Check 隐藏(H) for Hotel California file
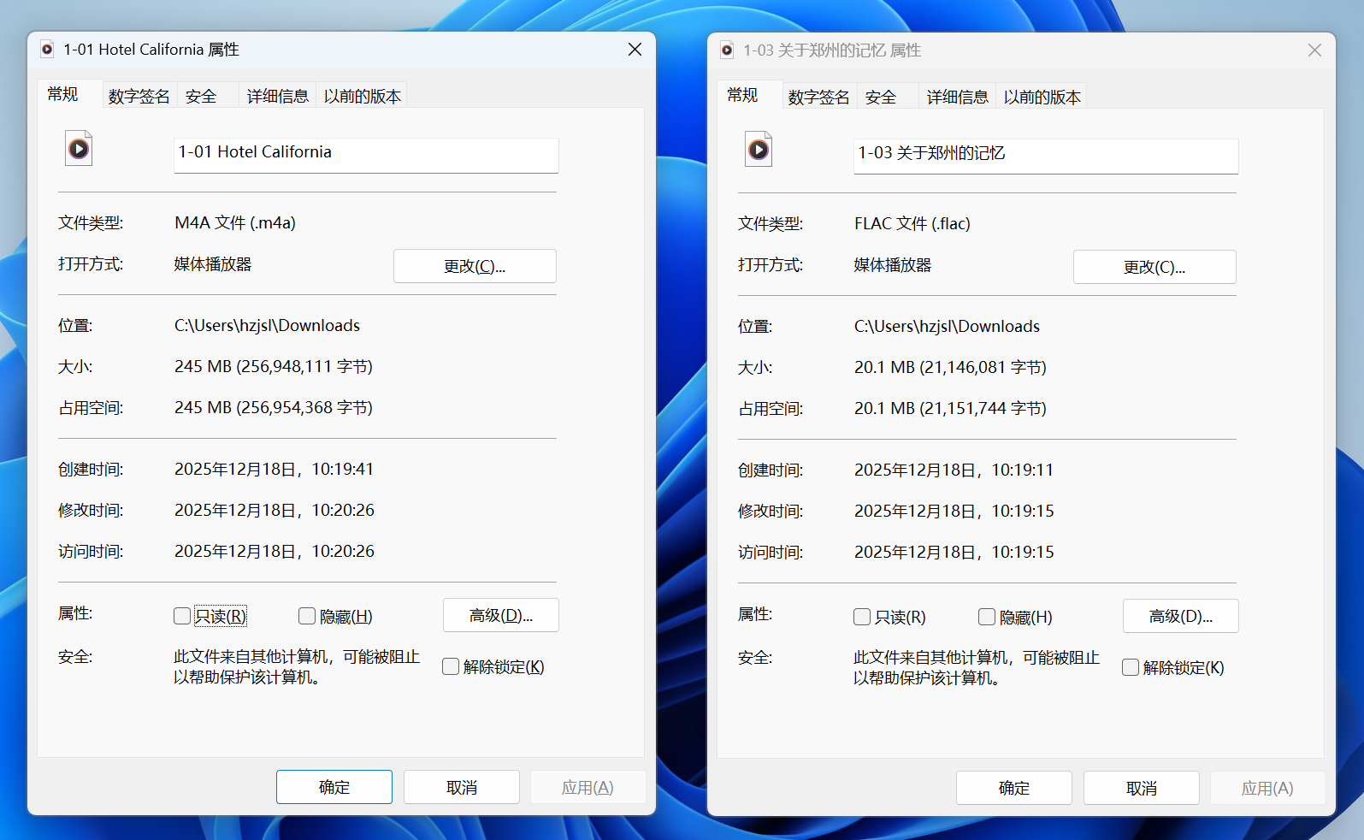The image size is (1364, 840). tap(307, 616)
